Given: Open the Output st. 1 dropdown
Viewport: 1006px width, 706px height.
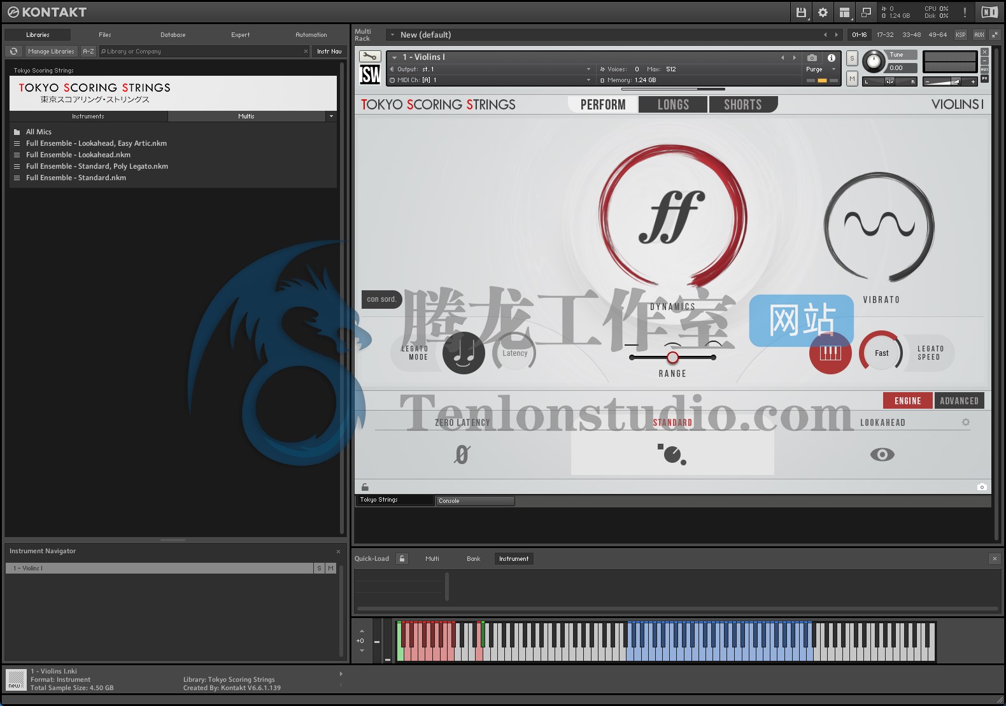Looking at the screenshot, I should coord(588,69).
